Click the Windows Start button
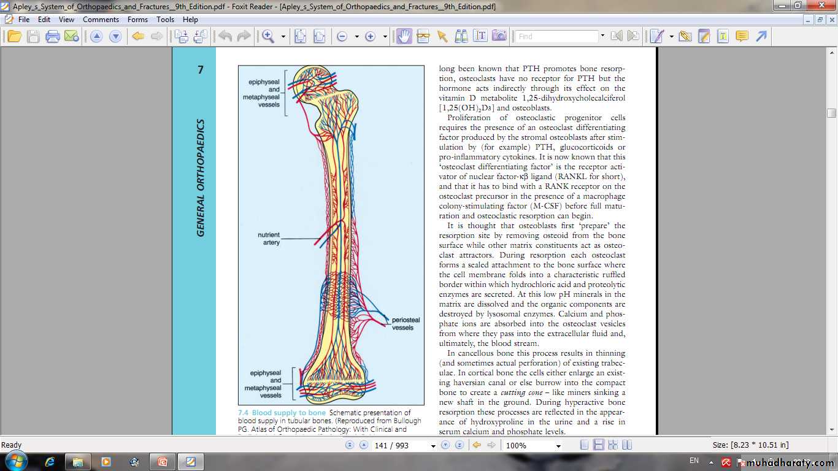 [x=15, y=461]
